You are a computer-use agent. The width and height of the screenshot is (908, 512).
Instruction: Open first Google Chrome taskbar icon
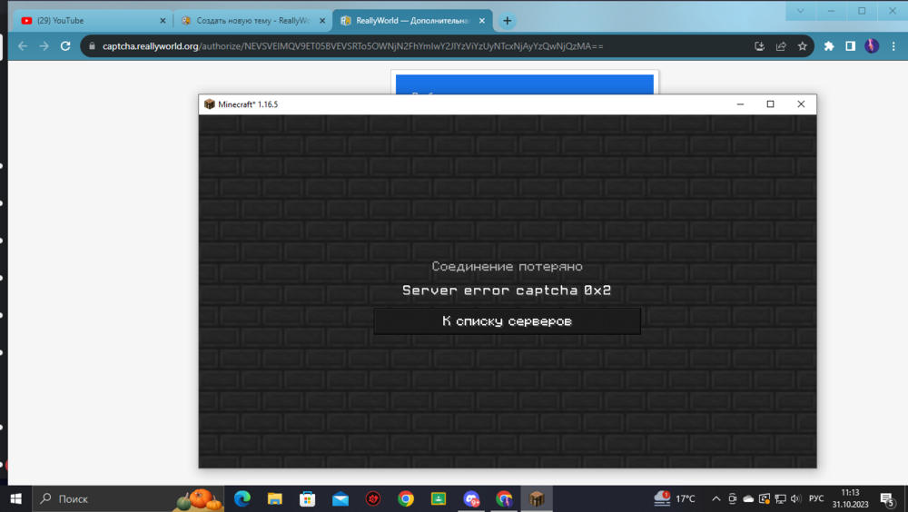pos(406,498)
